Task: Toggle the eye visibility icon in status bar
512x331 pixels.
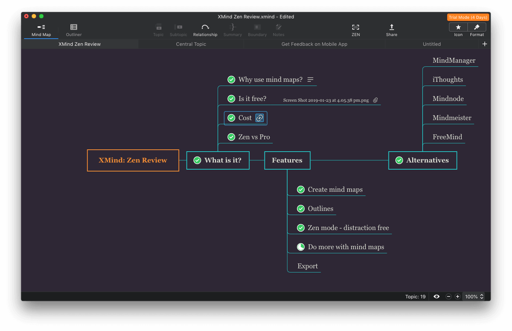Action: coord(436,297)
